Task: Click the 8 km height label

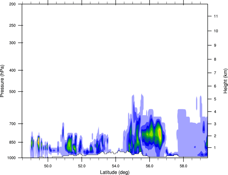Action: pos(215,59)
